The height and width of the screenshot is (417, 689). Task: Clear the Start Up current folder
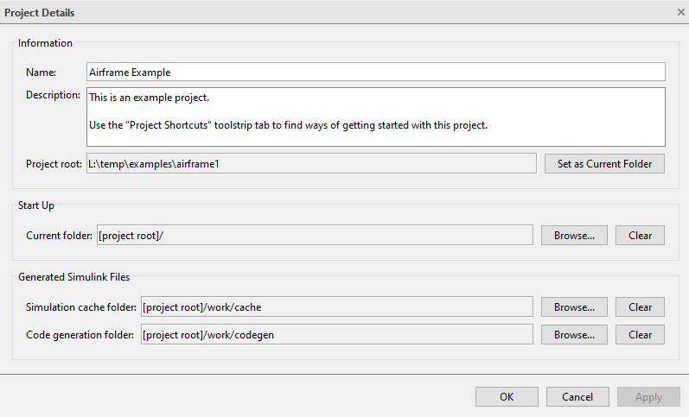click(x=640, y=235)
